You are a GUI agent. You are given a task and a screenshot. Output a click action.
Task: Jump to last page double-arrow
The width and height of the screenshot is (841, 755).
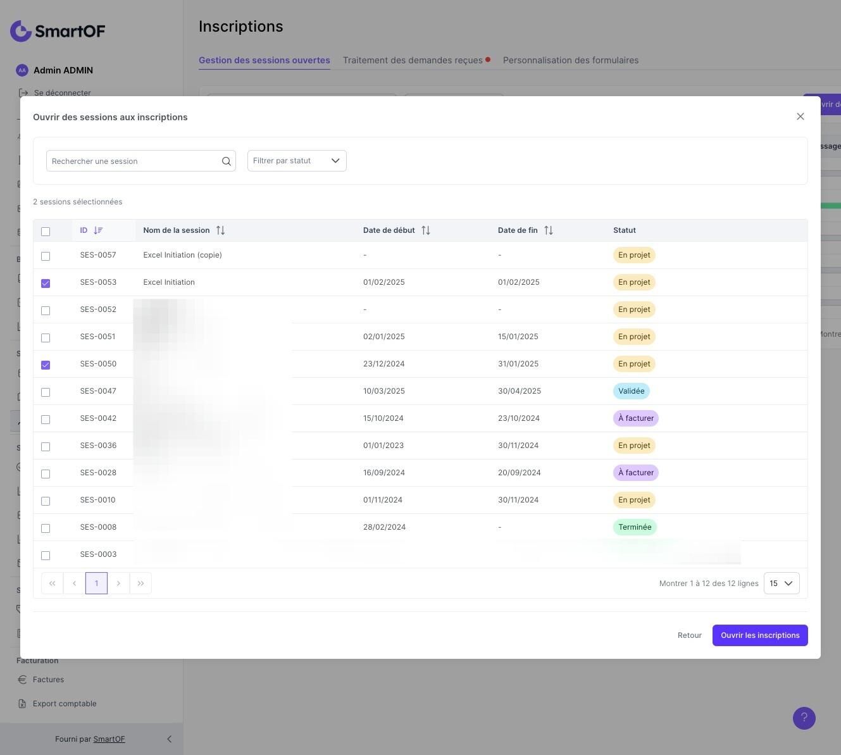(x=140, y=583)
